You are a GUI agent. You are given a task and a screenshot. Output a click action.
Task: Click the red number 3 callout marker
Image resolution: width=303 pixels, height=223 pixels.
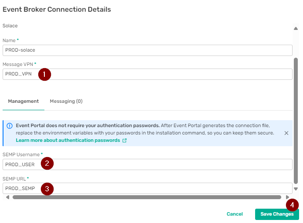(47, 189)
